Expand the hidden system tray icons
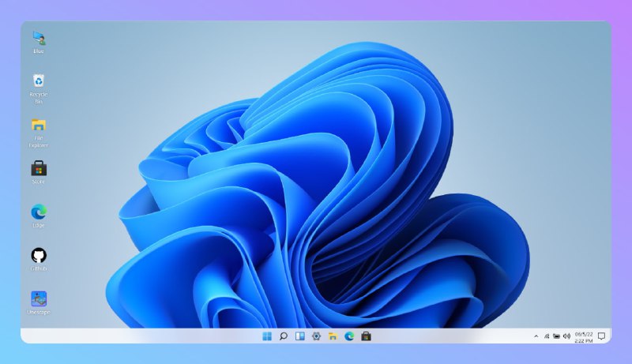This screenshot has height=364, width=632. pos(536,336)
